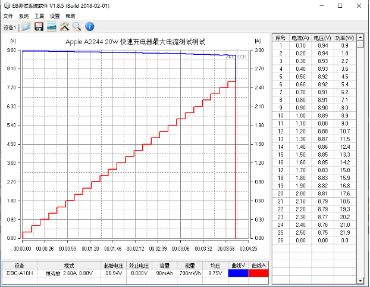Open file with the folder icon
The width and height of the screenshot is (370, 287).
point(26,26)
